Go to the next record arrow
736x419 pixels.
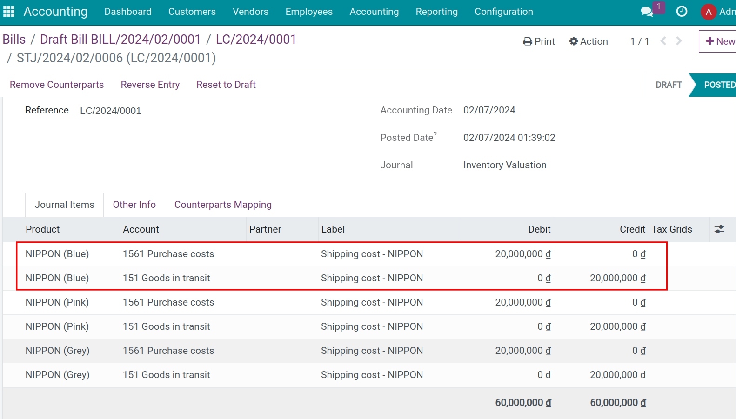pyautogui.click(x=679, y=41)
